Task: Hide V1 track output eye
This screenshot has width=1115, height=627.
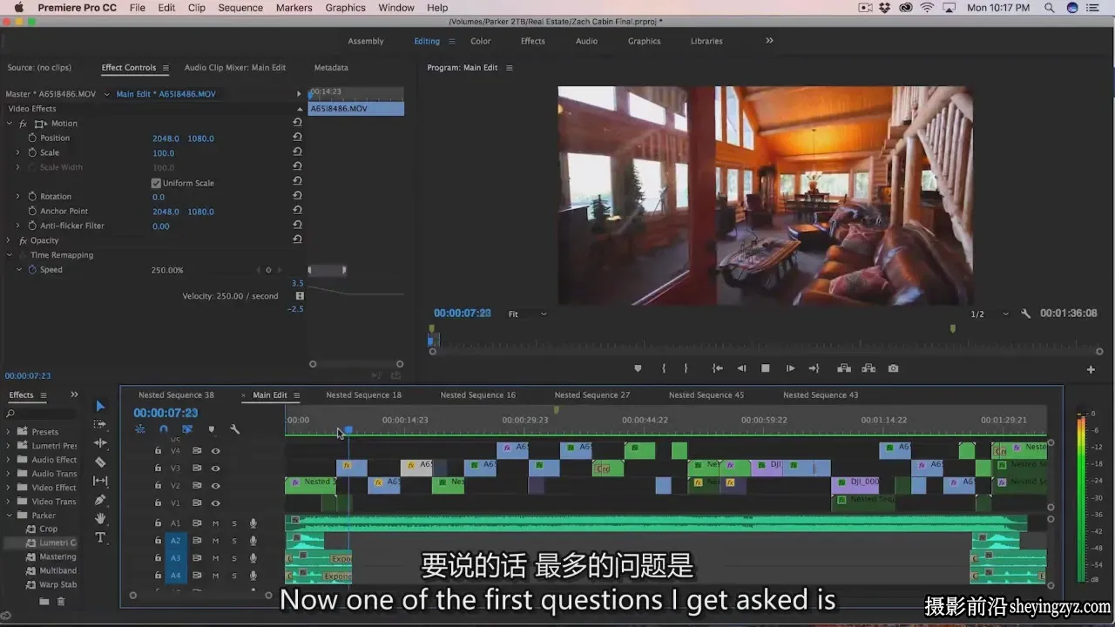Action: click(215, 503)
